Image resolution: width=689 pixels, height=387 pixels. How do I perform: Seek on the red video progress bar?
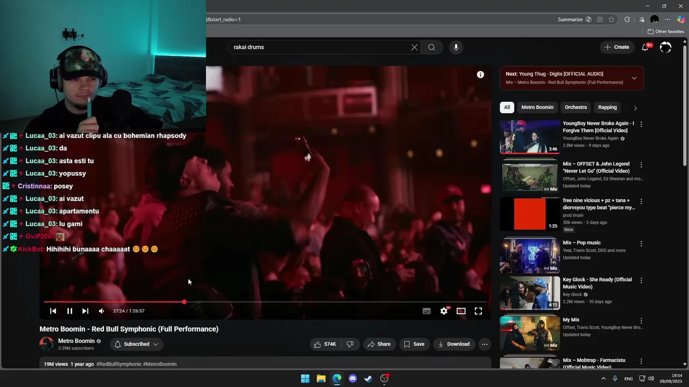pos(265,302)
